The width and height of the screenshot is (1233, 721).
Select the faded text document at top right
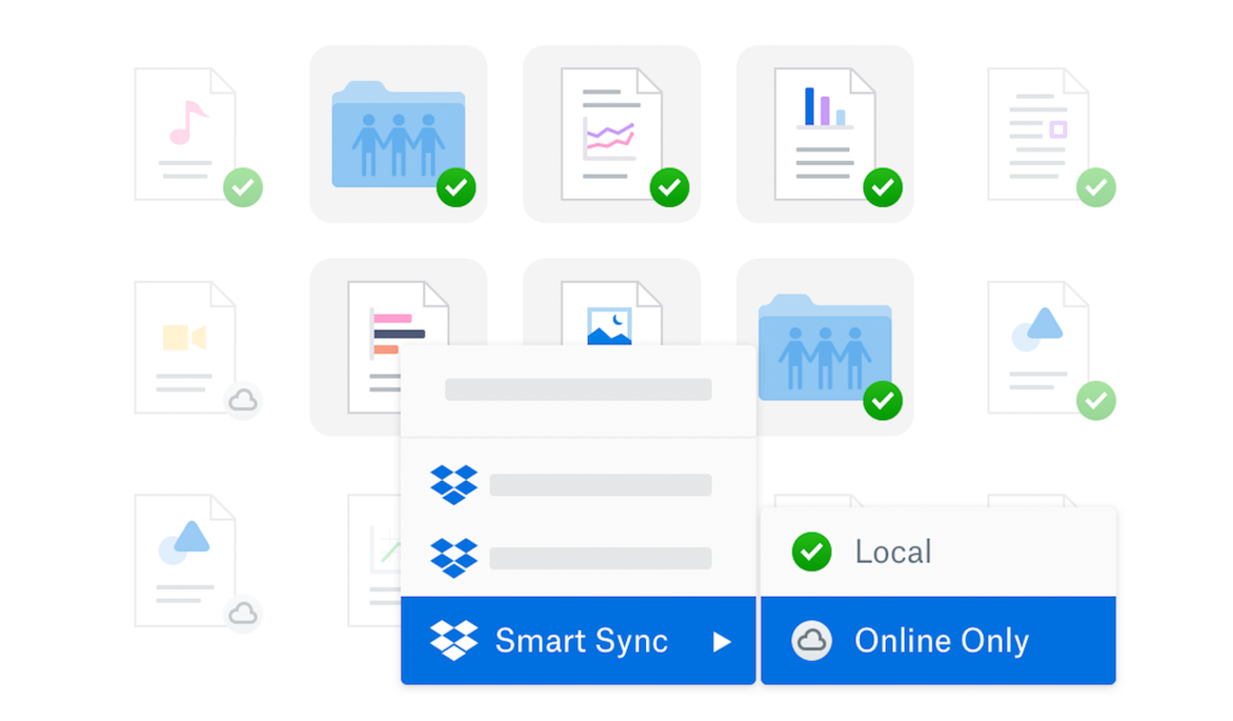coord(1038,134)
